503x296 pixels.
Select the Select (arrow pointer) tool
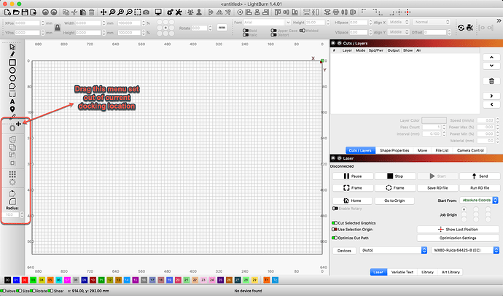click(x=12, y=47)
